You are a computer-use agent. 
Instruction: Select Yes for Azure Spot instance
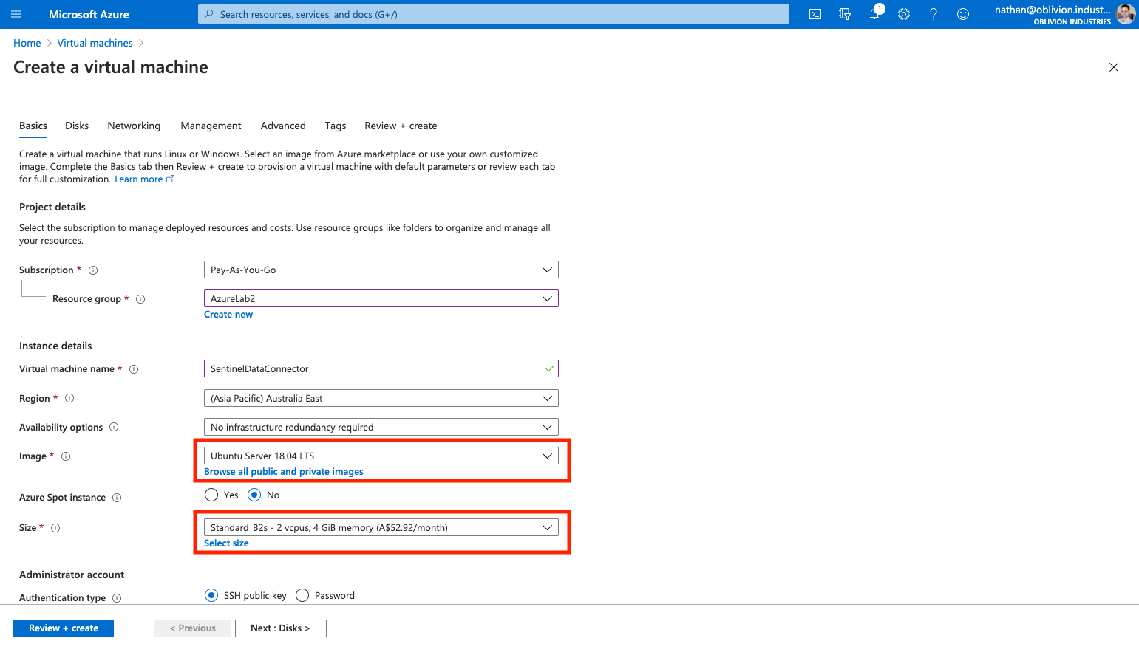point(211,495)
